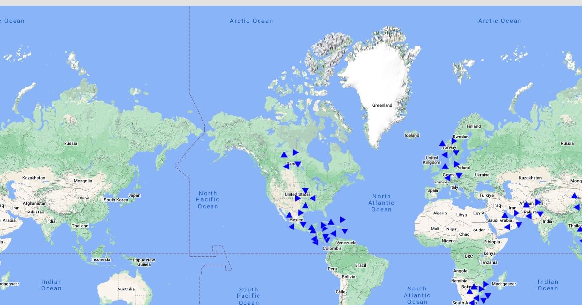Click the Mongolia label in left Asia
Image resolution: width=582 pixels, height=305 pixels.
[82, 181]
